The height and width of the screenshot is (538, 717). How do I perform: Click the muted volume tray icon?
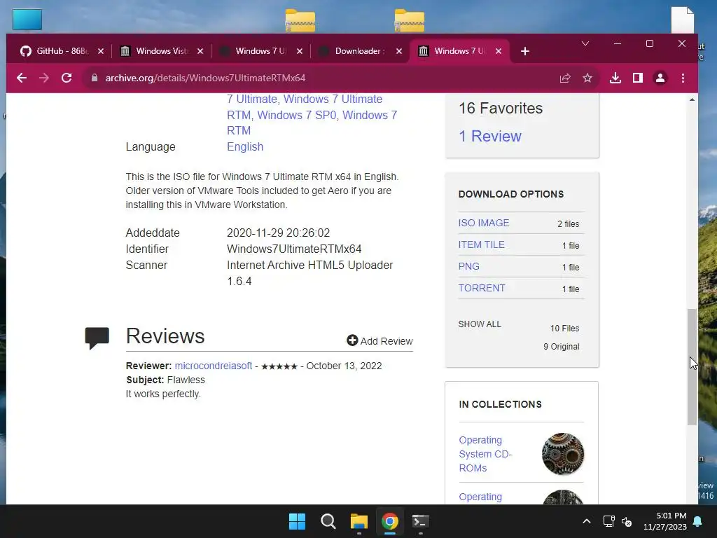(x=627, y=521)
